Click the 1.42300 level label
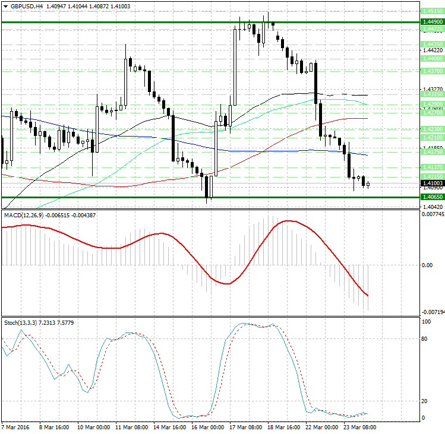 431,129
